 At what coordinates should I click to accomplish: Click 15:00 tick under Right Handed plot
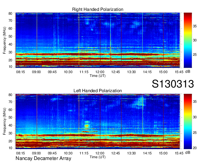(163, 72)
